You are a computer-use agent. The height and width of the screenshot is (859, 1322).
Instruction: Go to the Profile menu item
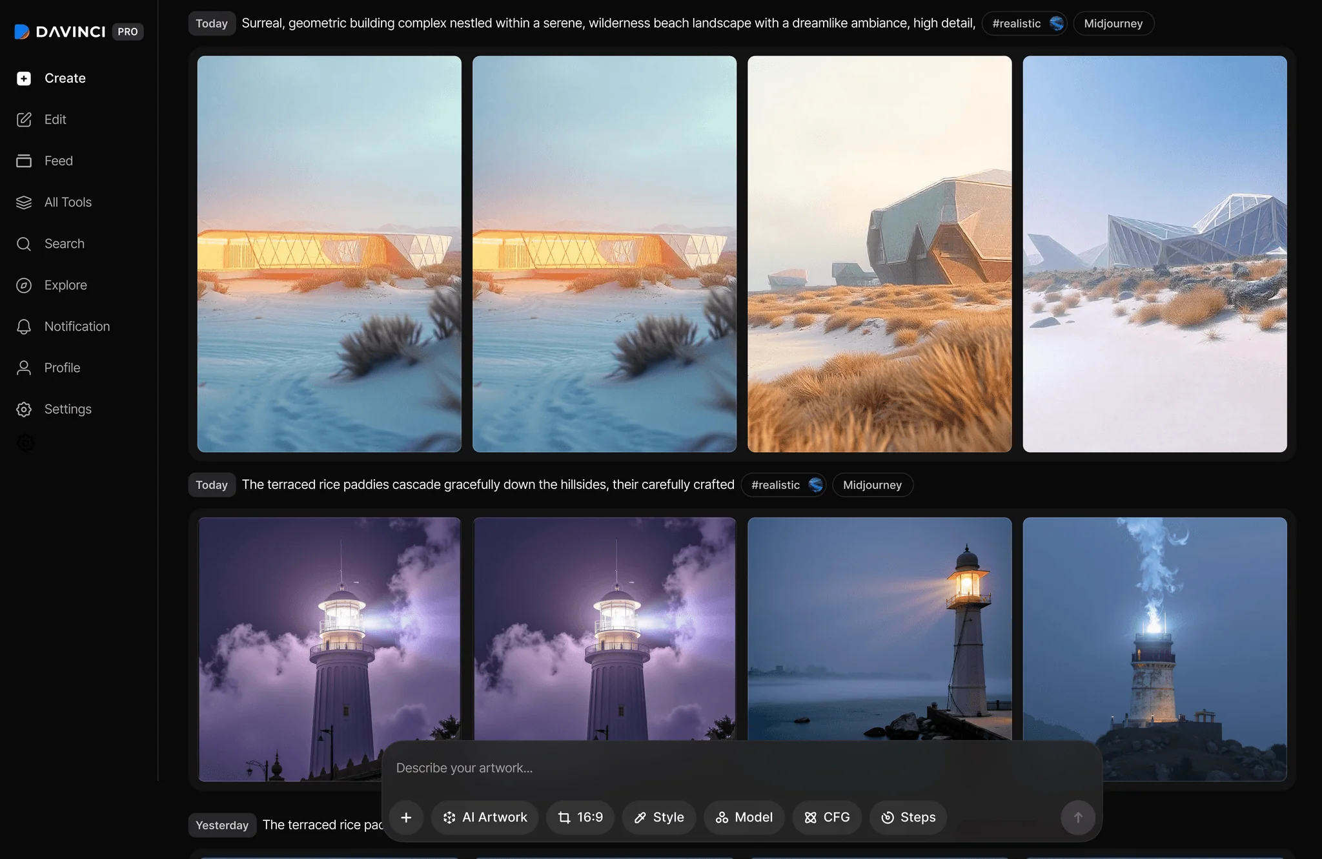pyautogui.click(x=62, y=367)
